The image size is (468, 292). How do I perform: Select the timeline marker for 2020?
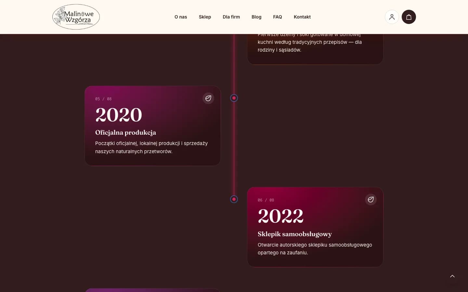tap(234, 98)
